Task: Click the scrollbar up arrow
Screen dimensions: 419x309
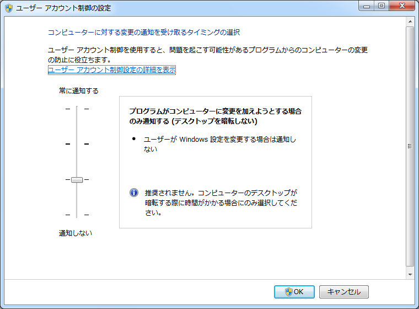Action: click(410, 21)
